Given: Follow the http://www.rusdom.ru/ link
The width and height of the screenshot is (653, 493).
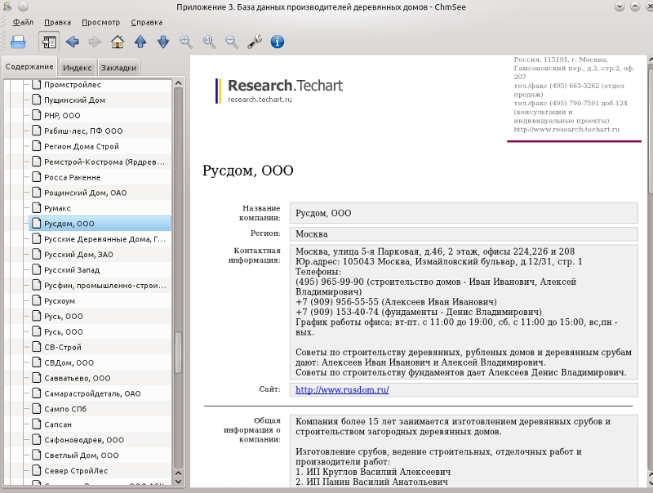Looking at the screenshot, I should 342,389.
